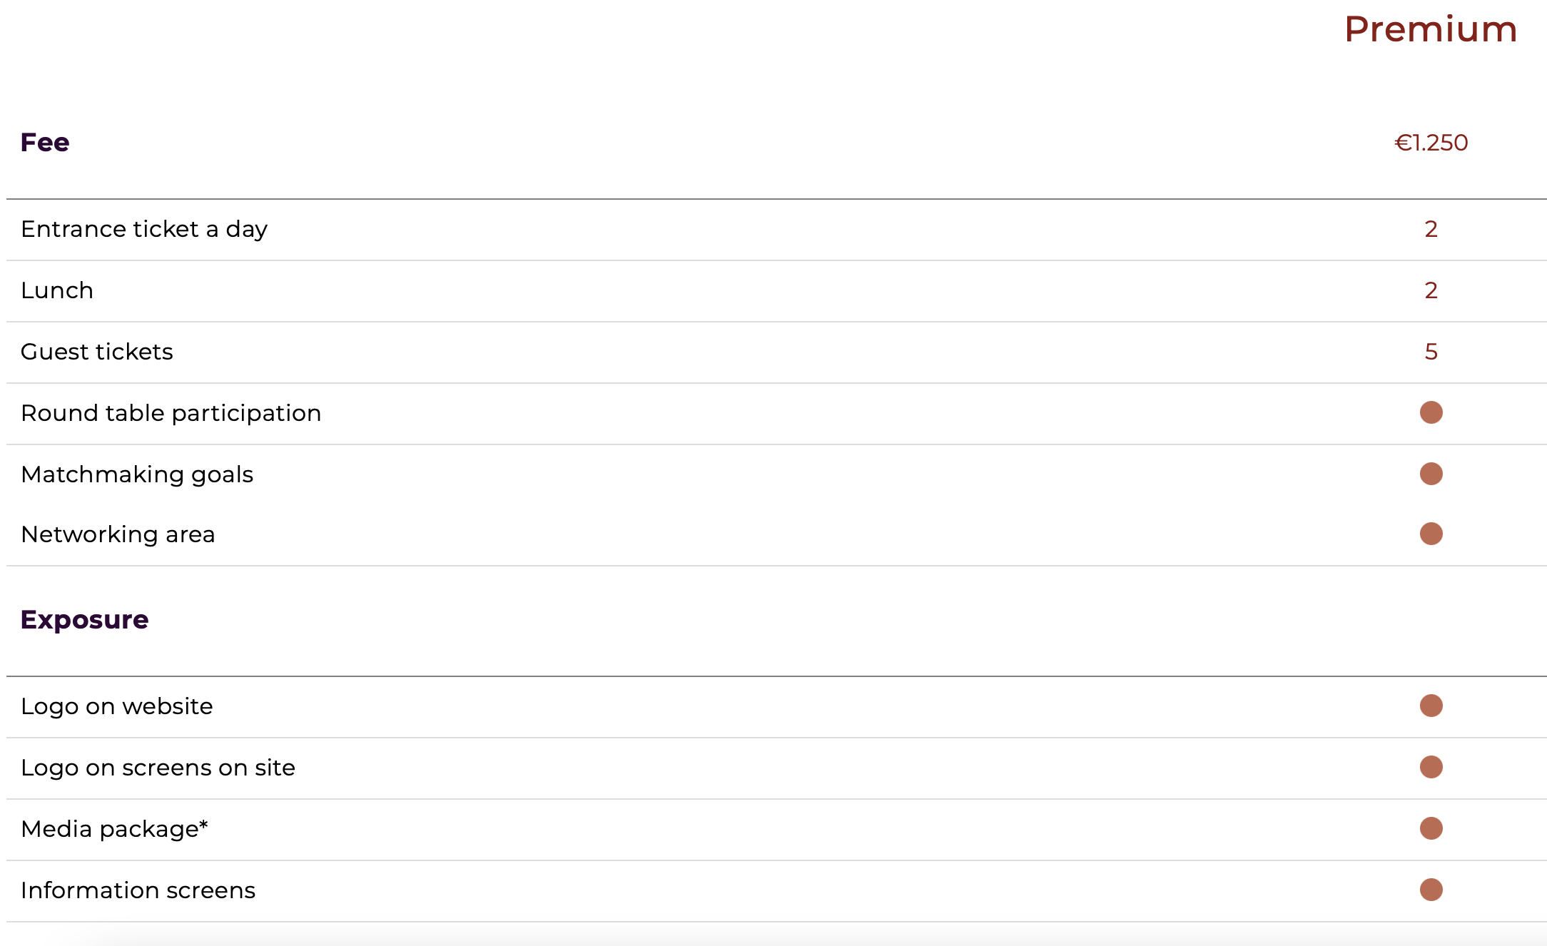Click the Lunch row label

(x=57, y=290)
